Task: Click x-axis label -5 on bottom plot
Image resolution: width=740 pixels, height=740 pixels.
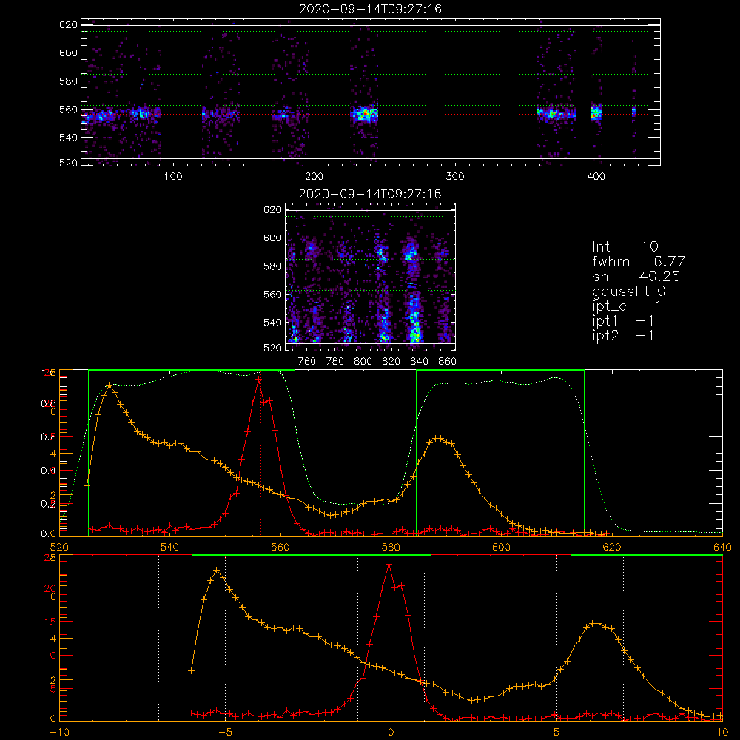Action: [x=225, y=733]
